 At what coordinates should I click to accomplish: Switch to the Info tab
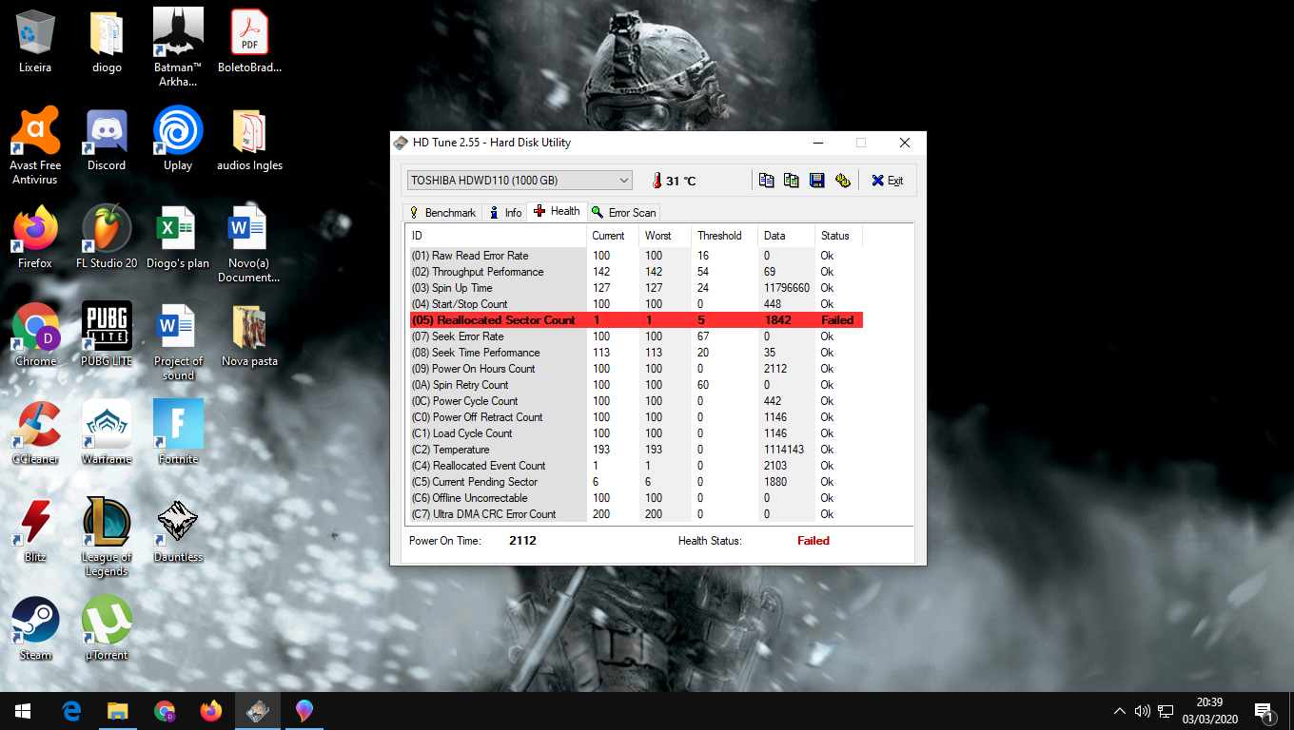tap(505, 213)
